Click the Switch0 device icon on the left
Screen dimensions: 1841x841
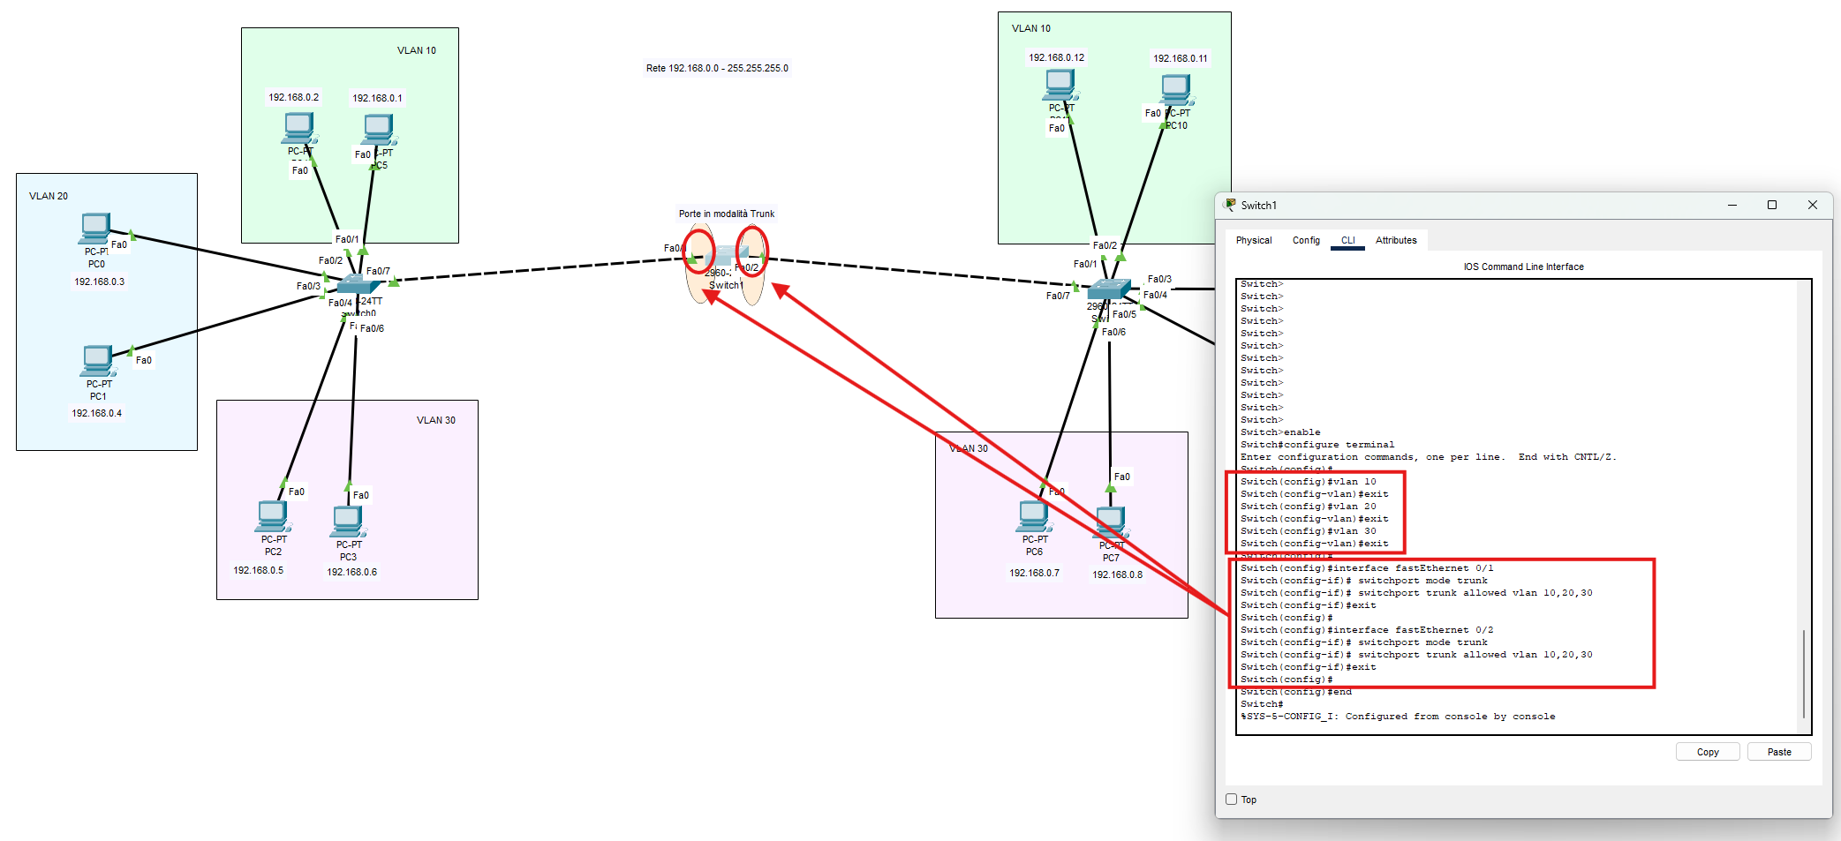[358, 284]
